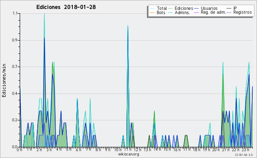The height and width of the screenshot is (158, 257).
Task: Open the wikiscan.org caption below the axis
Action: [x=128, y=154]
